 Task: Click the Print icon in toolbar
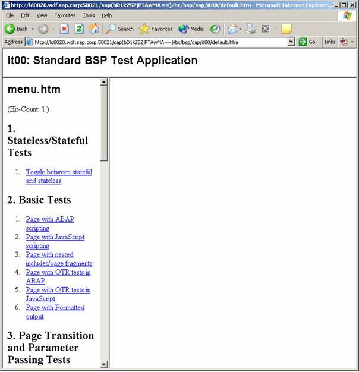coord(251,29)
